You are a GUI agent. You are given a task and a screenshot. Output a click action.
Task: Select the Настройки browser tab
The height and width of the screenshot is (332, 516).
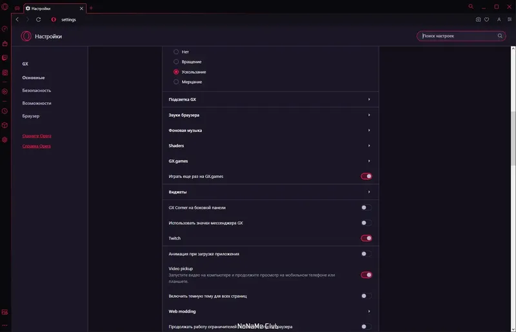point(55,8)
